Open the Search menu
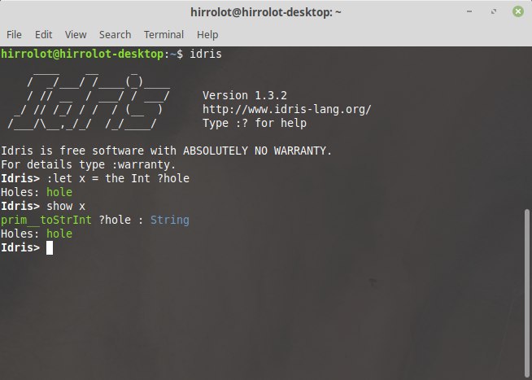This screenshot has width=532, height=380. (115, 35)
